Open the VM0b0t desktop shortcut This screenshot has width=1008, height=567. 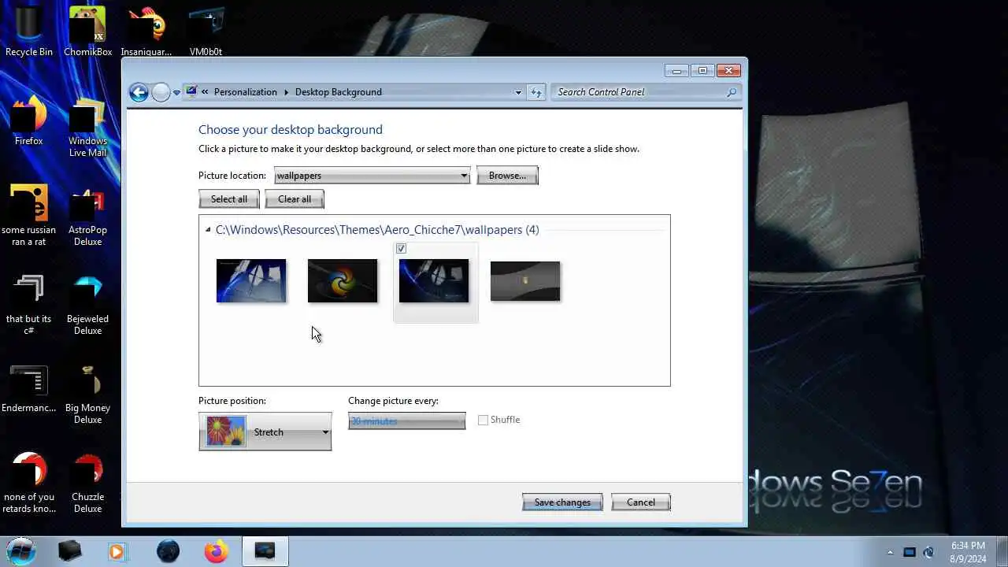[x=206, y=33]
